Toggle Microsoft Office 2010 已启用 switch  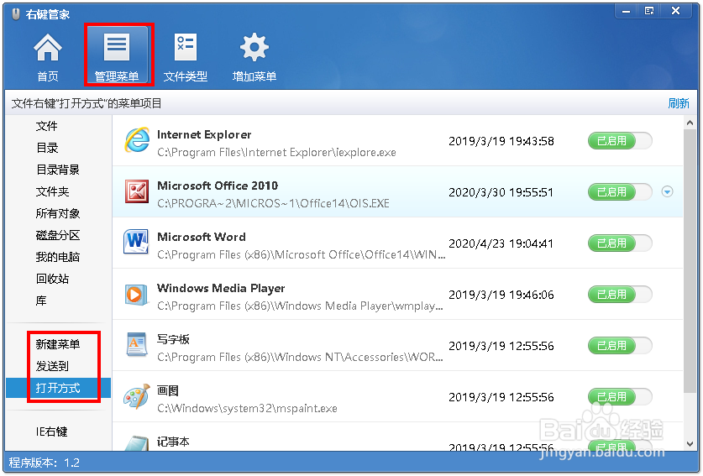coord(620,192)
